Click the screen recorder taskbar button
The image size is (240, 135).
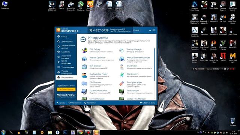(88, 132)
